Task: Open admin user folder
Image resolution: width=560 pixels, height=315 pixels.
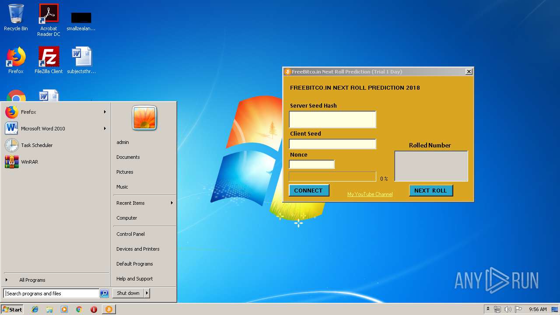Action: coord(122,142)
